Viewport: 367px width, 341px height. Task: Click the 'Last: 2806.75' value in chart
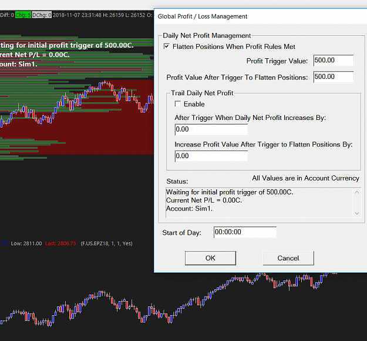(x=60, y=243)
